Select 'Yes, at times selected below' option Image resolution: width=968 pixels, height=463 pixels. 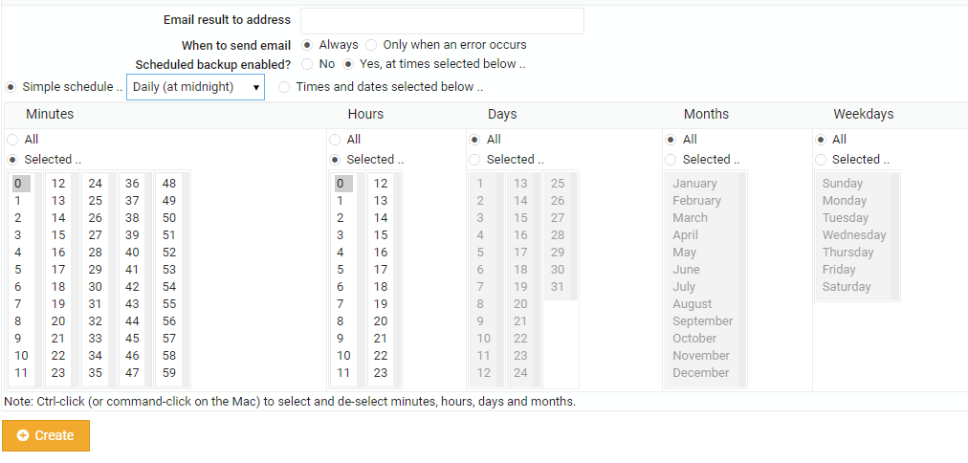coord(349,64)
